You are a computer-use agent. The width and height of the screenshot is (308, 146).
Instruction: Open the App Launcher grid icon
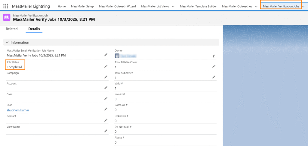coord(6,6)
